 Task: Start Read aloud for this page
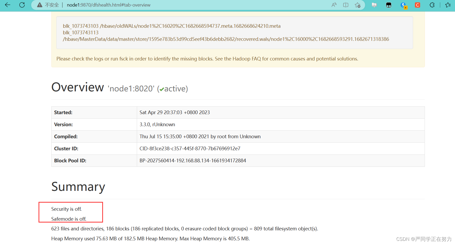[x=334, y=5]
